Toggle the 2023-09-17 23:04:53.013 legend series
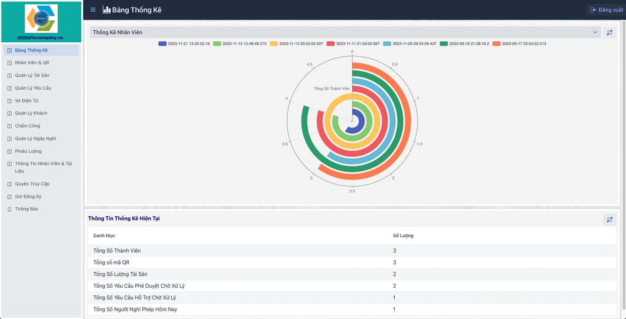Image resolution: width=626 pixels, height=319 pixels. click(519, 44)
